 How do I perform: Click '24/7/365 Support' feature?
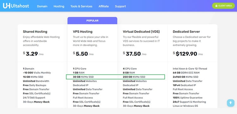[x=34, y=98]
